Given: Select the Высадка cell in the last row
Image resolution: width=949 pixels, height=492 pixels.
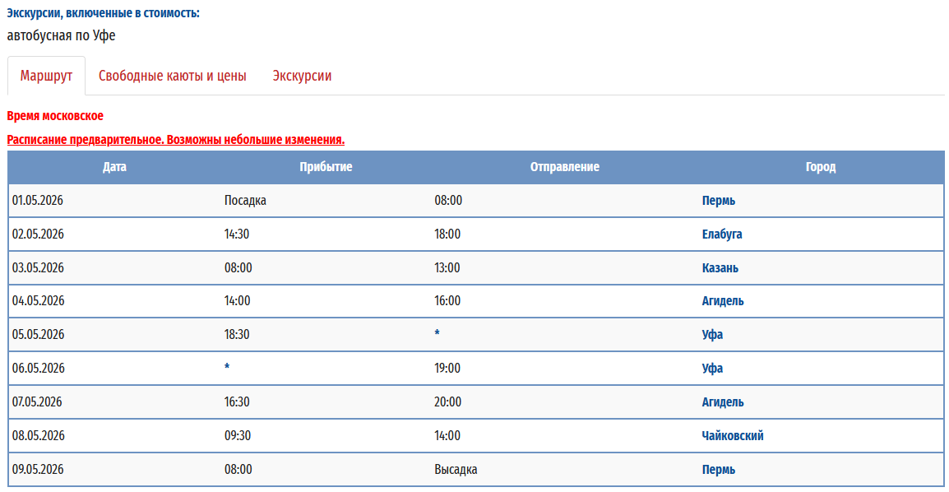Looking at the screenshot, I should (456, 470).
